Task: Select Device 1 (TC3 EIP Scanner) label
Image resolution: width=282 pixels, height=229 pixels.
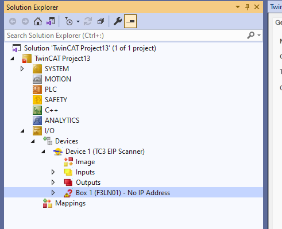Action: tap(105, 152)
